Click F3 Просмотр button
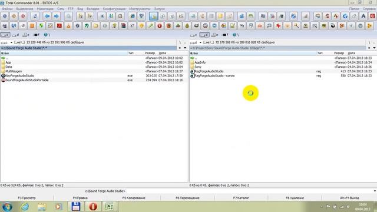Viewport: 377px width, 212px height. click(27, 198)
